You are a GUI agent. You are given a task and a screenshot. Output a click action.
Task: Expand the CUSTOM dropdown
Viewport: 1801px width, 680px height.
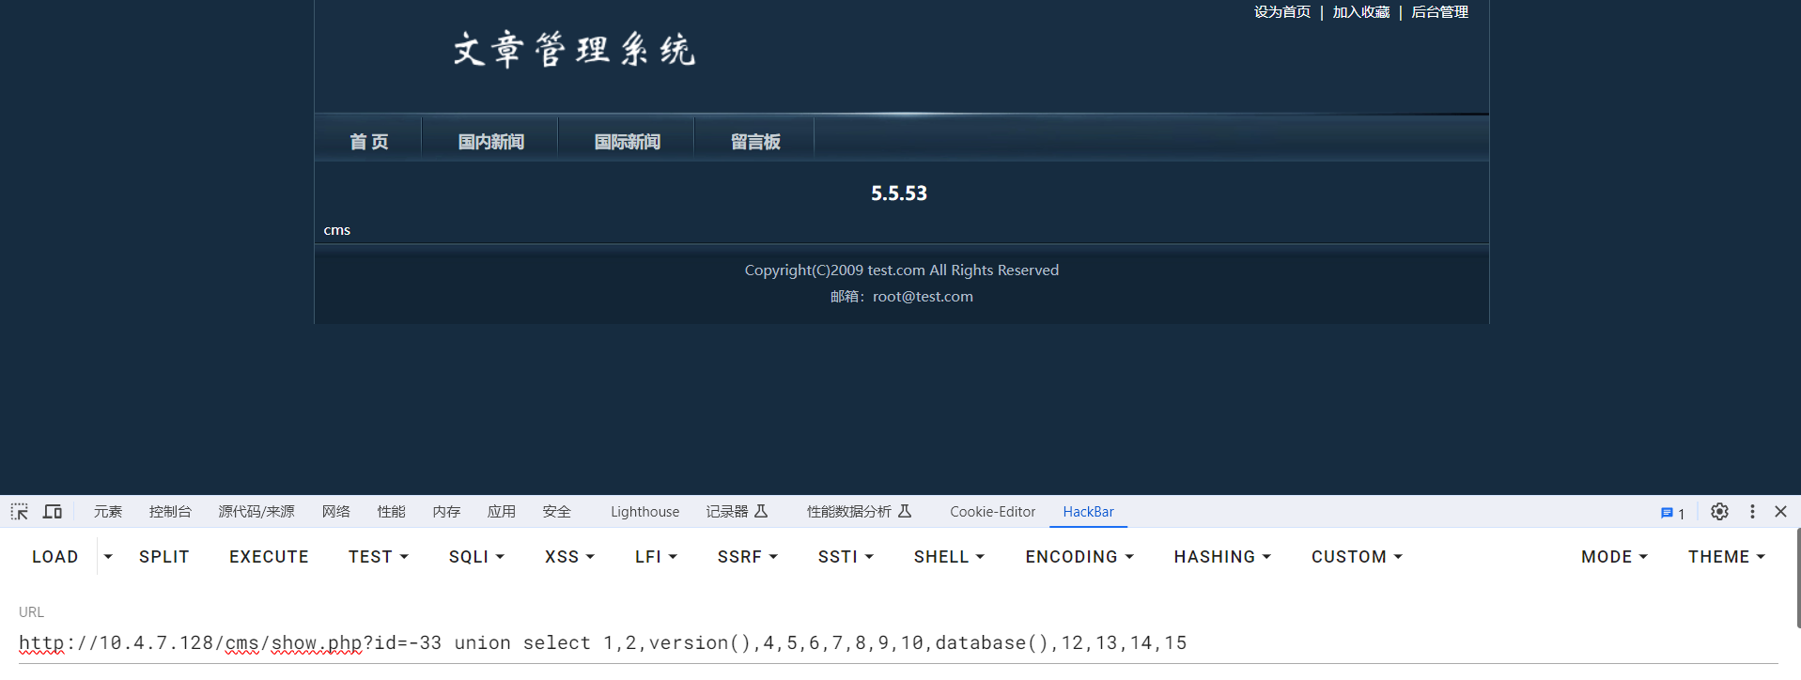[1357, 557]
